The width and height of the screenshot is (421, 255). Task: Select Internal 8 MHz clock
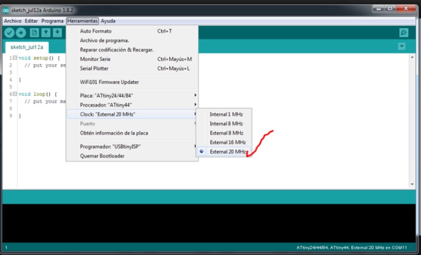[x=224, y=123]
